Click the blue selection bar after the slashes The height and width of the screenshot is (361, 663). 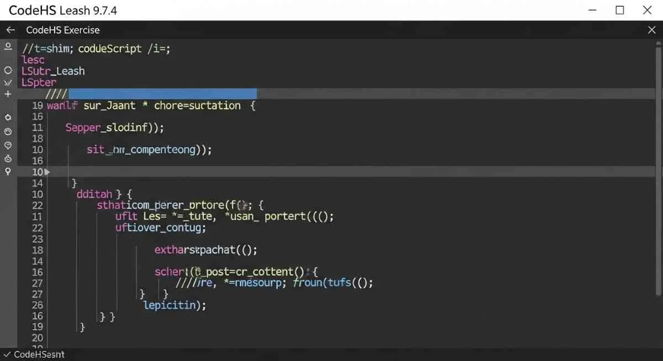[162, 94]
